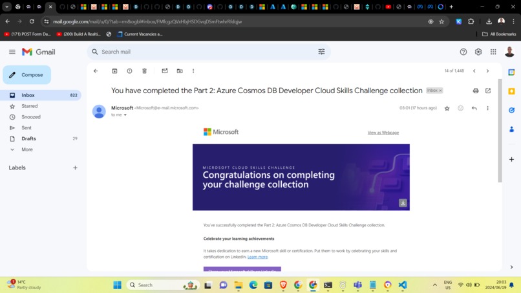Open a new browser tab
Image resolution: width=521 pixels, height=293 pixels.
coord(451,6)
